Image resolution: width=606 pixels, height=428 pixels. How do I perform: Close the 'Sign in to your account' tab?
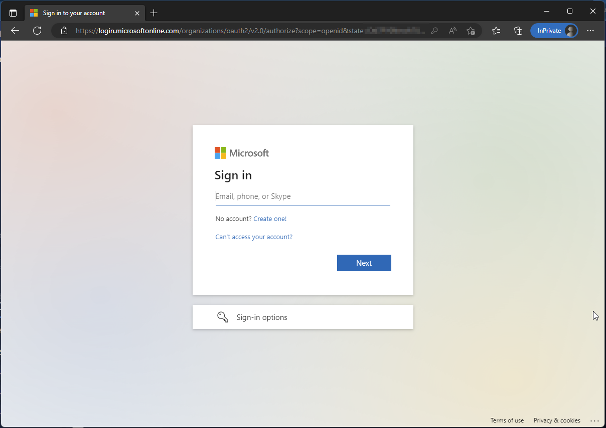point(137,13)
